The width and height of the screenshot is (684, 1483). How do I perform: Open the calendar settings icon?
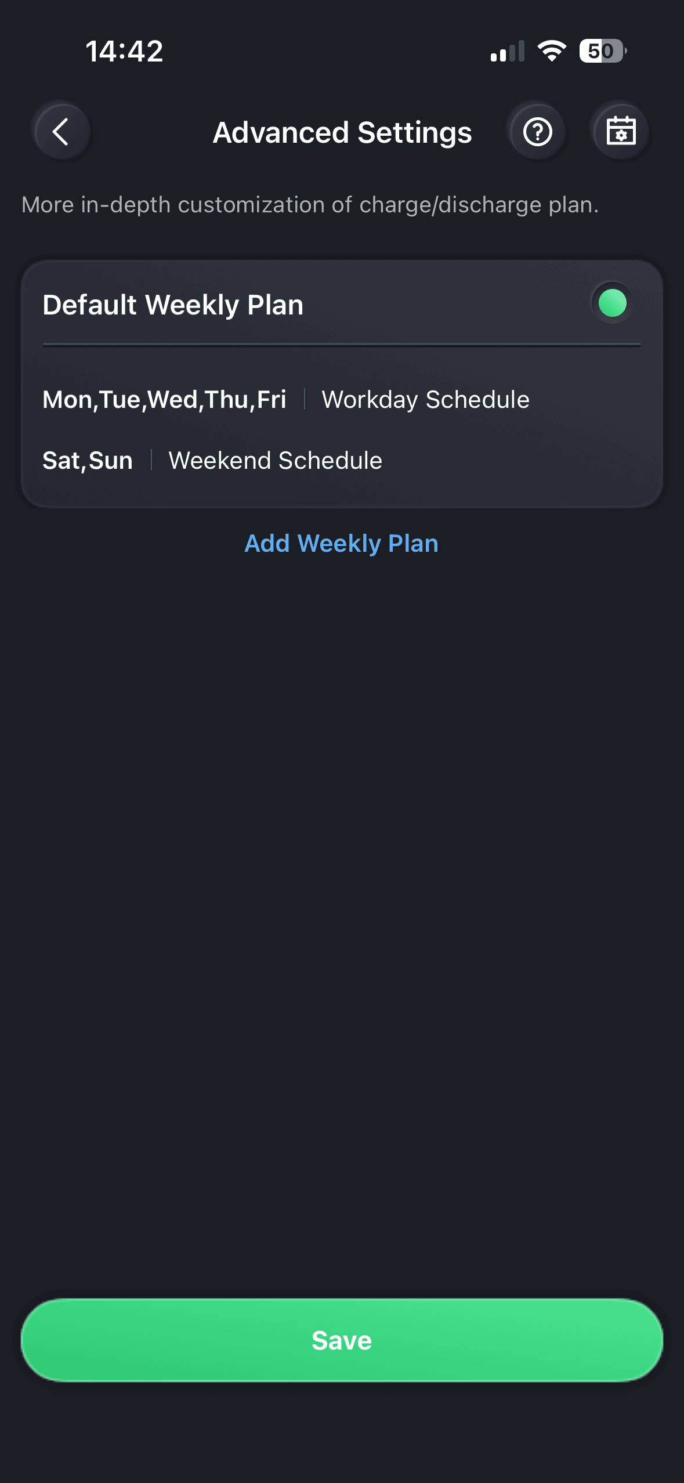620,132
